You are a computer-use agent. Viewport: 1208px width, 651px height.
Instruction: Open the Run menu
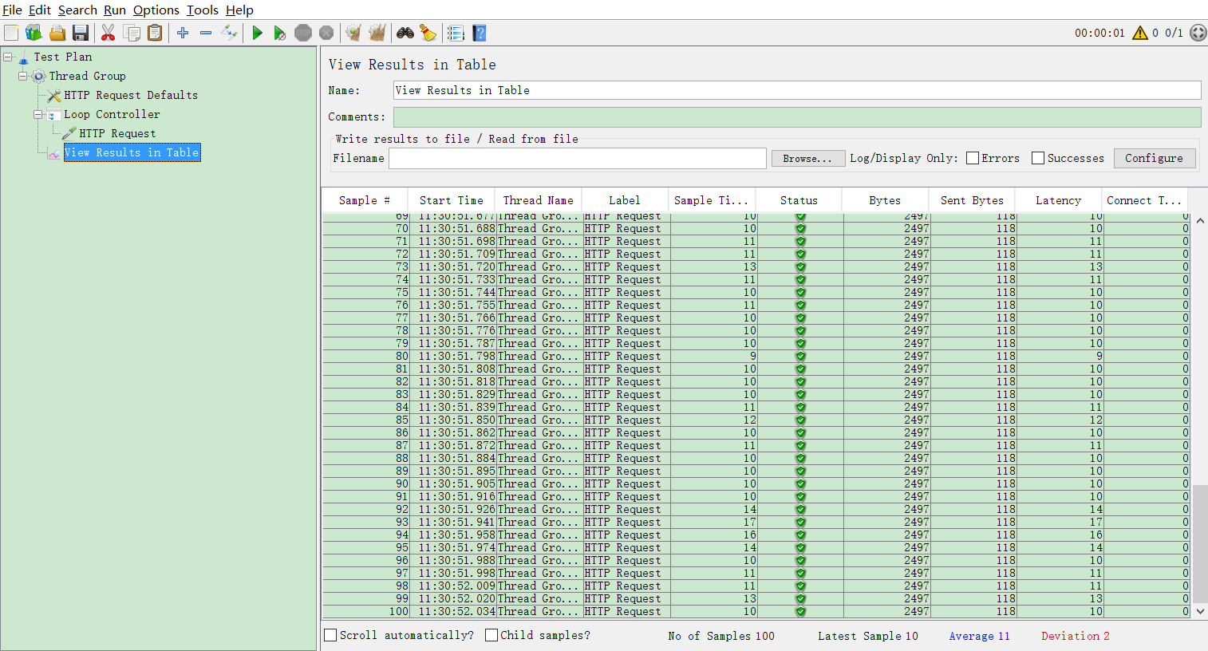click(x=115, y=10)
